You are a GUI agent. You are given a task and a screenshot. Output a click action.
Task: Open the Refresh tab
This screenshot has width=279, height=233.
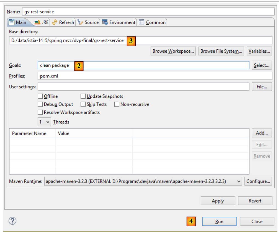(63, 22)
